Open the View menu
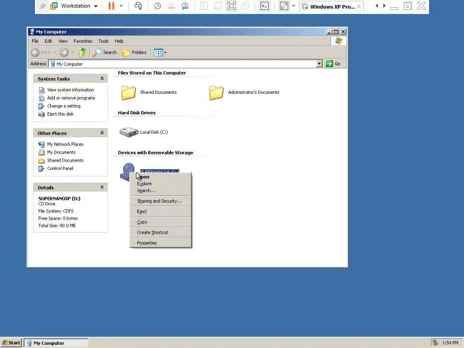This screenshot has width=464, height=348. [x=63, y=41]
